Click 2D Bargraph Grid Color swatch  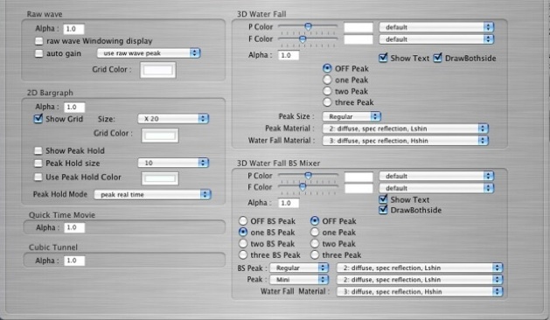[x=160, y=136]
